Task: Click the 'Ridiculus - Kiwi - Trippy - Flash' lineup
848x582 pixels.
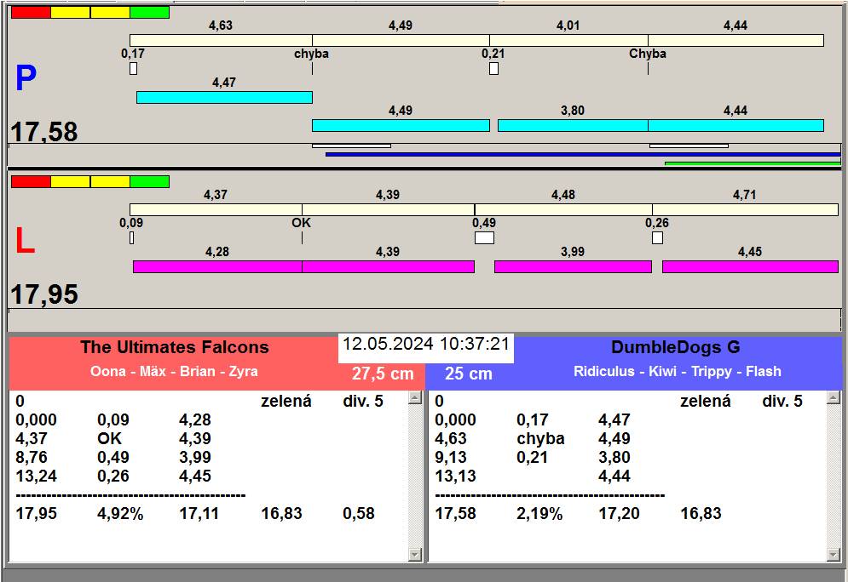Action: 677,372
